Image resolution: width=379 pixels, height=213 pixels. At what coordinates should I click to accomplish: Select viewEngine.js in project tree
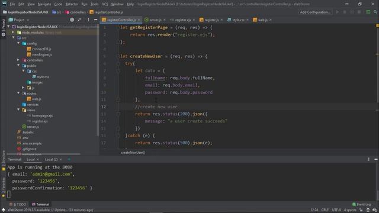pos(42,54)
